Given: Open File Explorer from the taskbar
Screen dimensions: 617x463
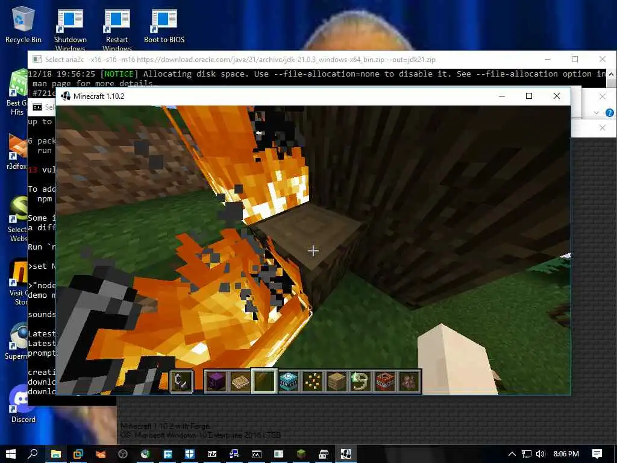Looking at the screenshot, I should pyautogui.click(x=55, y=454).
